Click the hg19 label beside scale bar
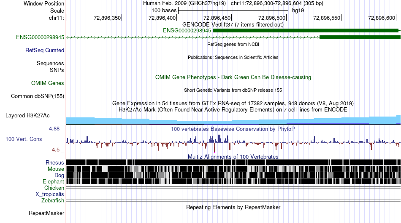The height and width of the screenshot is (223, 401). [298, 11]
